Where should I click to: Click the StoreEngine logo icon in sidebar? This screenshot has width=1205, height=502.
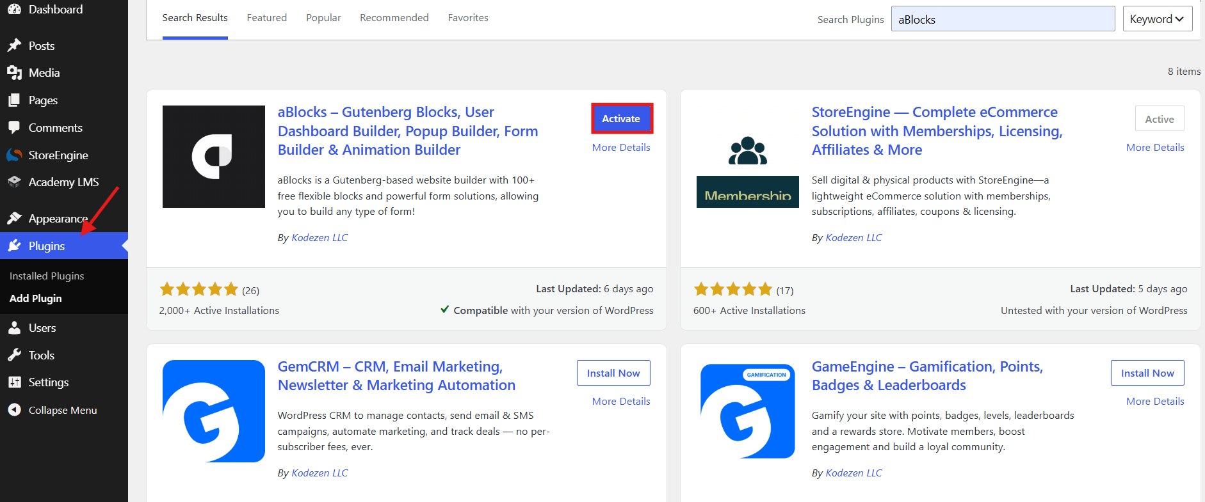click(14, 155)
